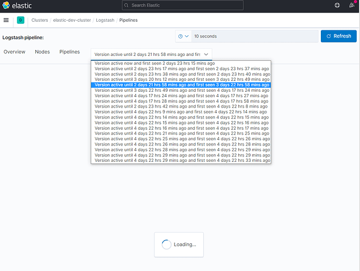Switch to the Nodes tab
Viewport: 360px width, 271px height.
(42, 52)
